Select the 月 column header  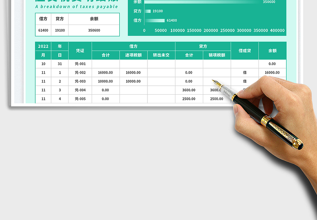pos(43,55)
